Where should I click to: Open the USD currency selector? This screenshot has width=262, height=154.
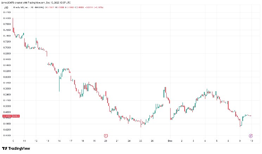point(6,7)
